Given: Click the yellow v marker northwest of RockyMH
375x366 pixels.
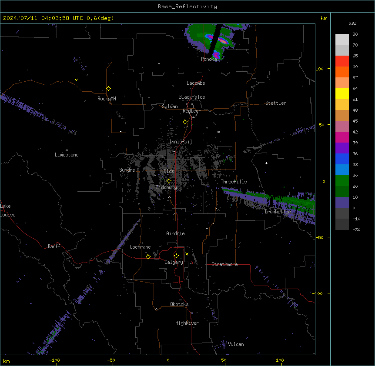Looking at the screenshot, I should tap(76, 80).
